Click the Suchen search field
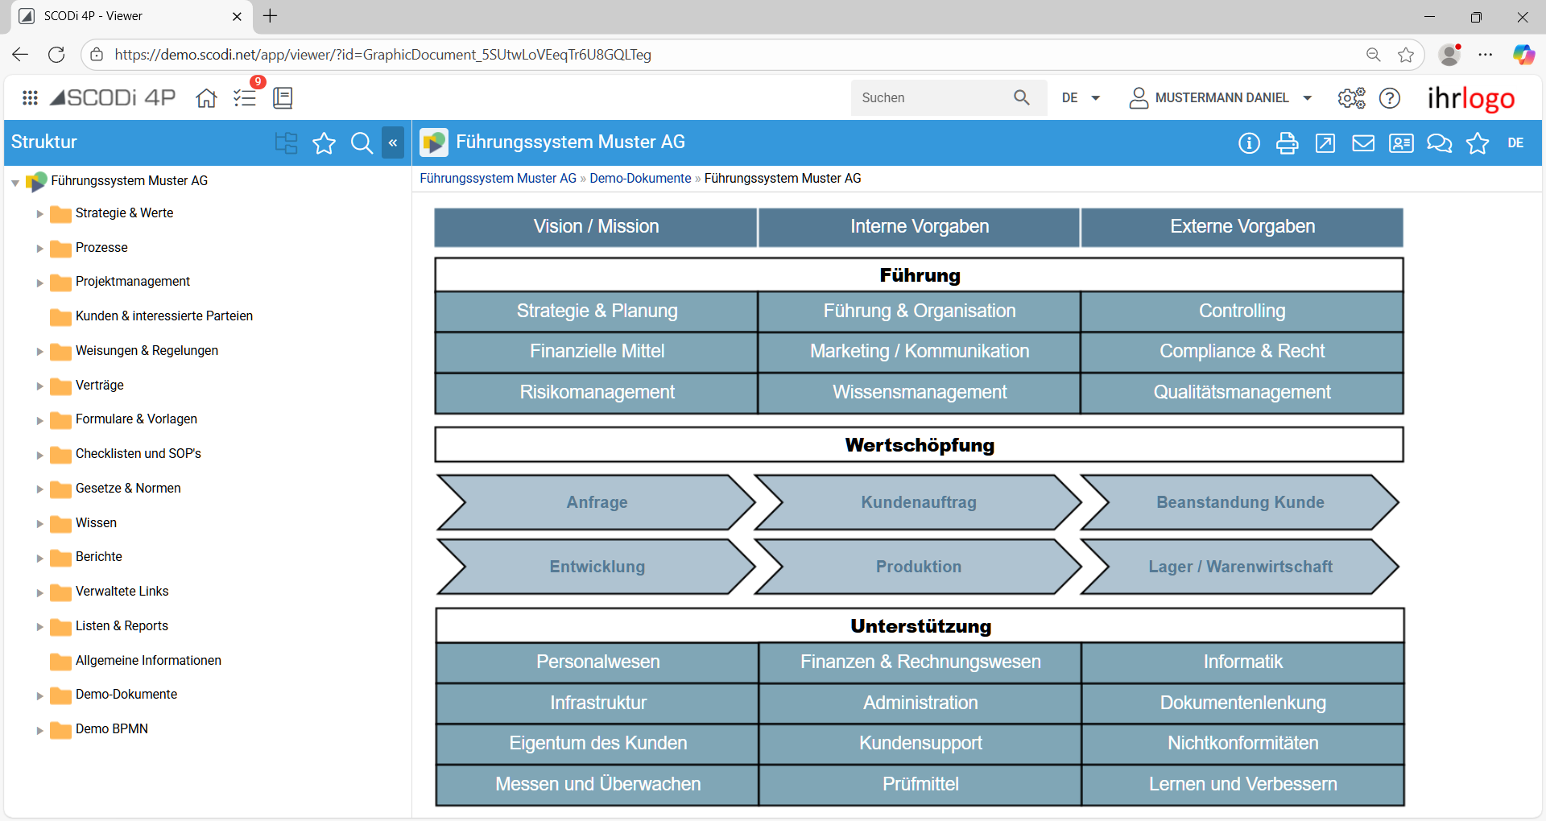The height and width of the screenshot is (821, 1546). (930, 97)
